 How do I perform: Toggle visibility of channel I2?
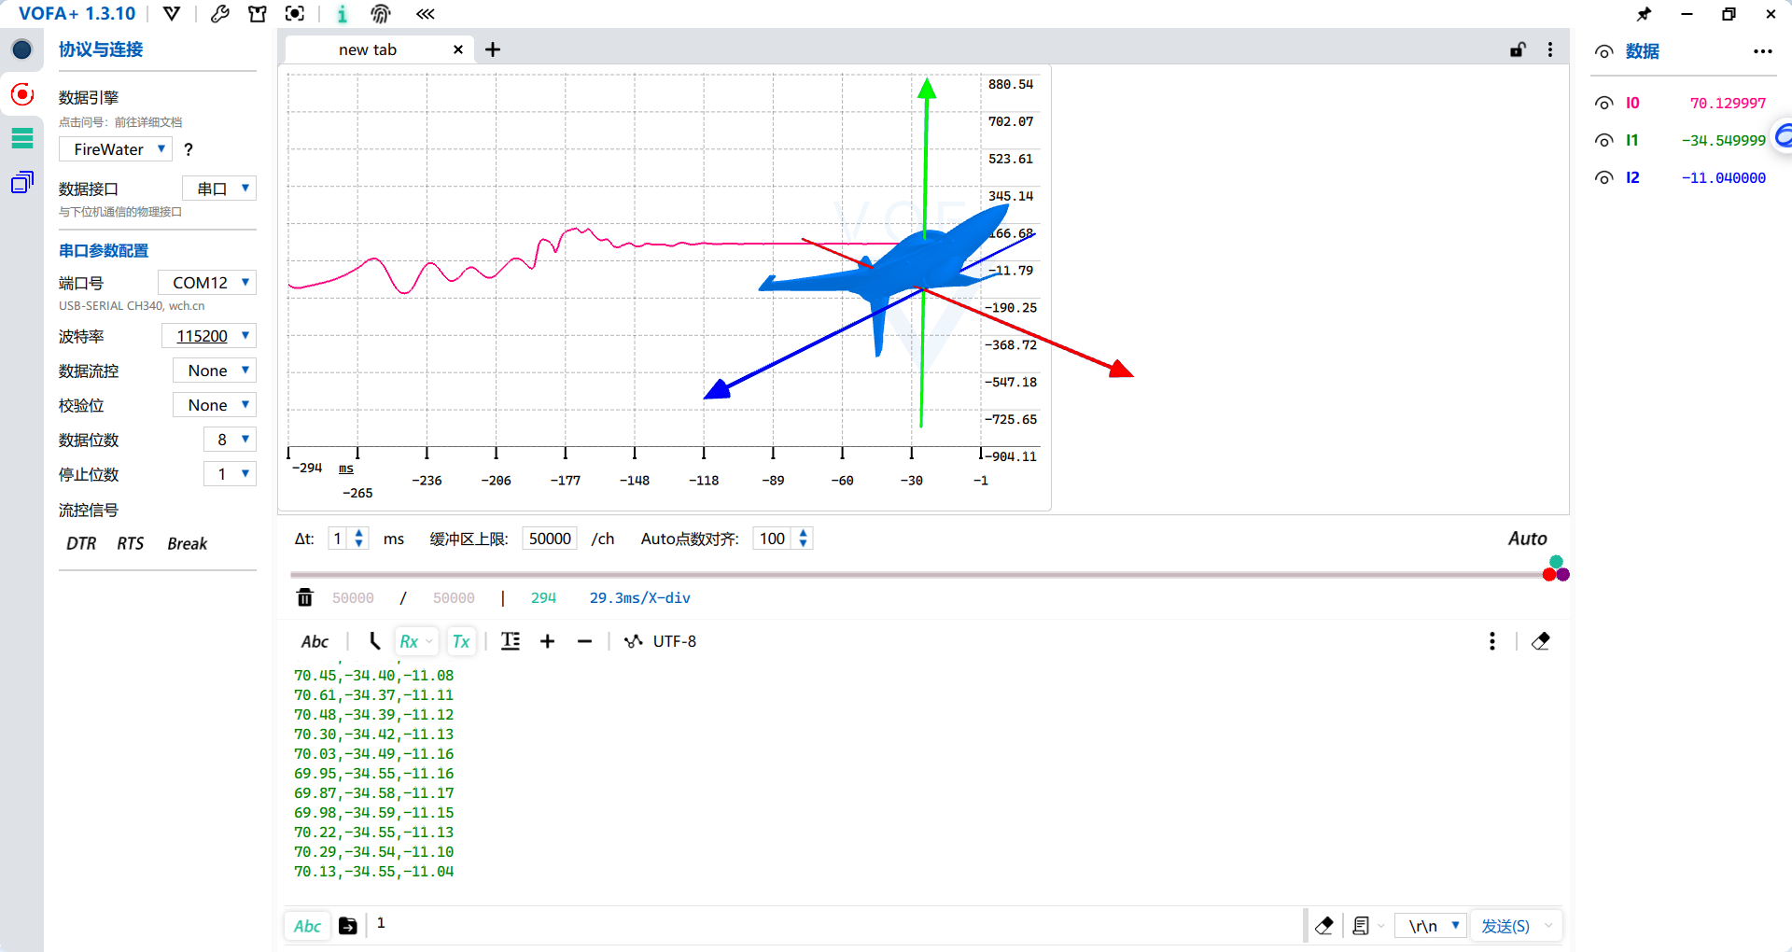[1603, 177]
